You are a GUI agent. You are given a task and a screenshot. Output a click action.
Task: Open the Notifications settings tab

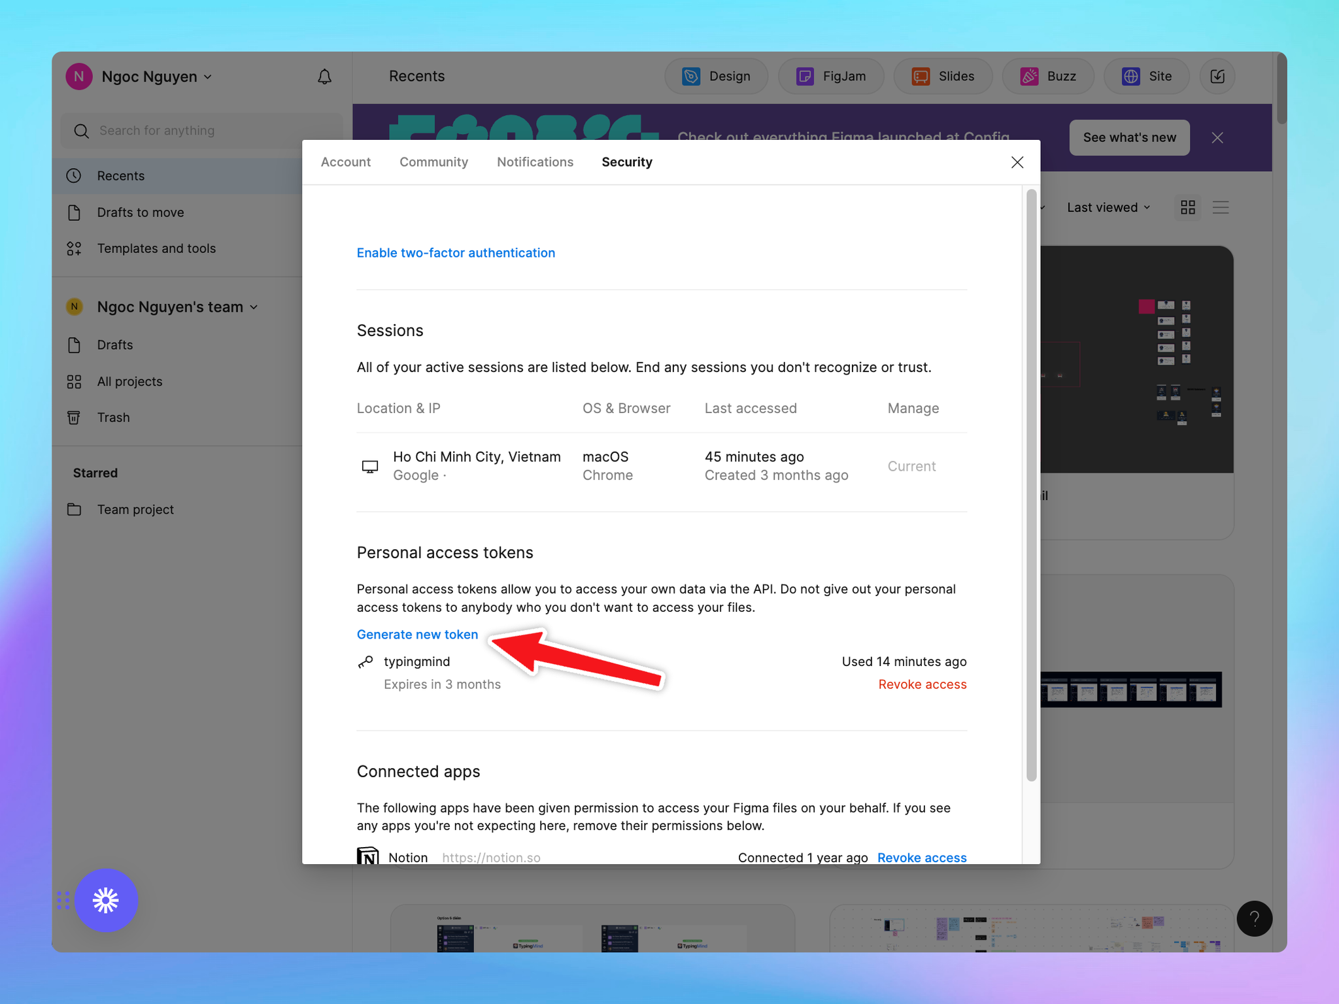(x=535, y=162)
